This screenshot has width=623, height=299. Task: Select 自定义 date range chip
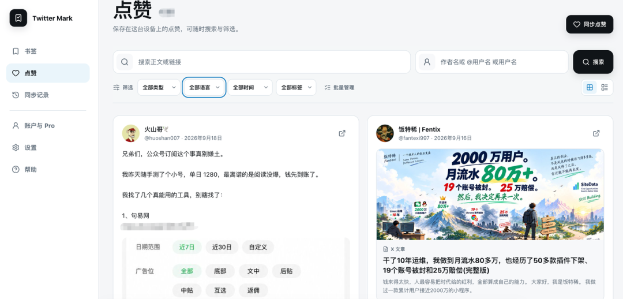258,247
